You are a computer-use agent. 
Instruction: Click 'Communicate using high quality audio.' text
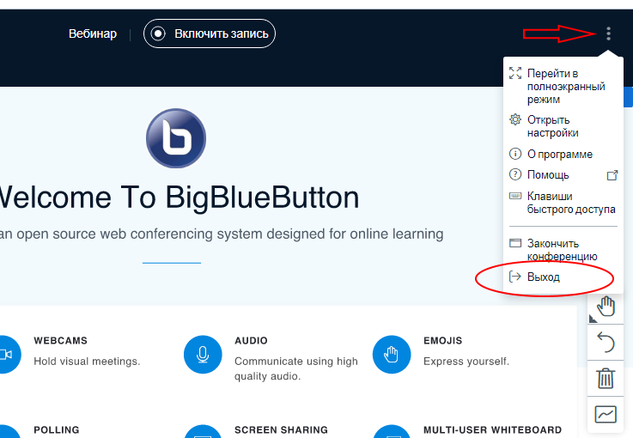pyautogui.click(x=296, y=368)
